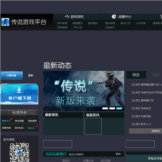
Task: Click the 立即注册 button
Action: coord(12,76)
